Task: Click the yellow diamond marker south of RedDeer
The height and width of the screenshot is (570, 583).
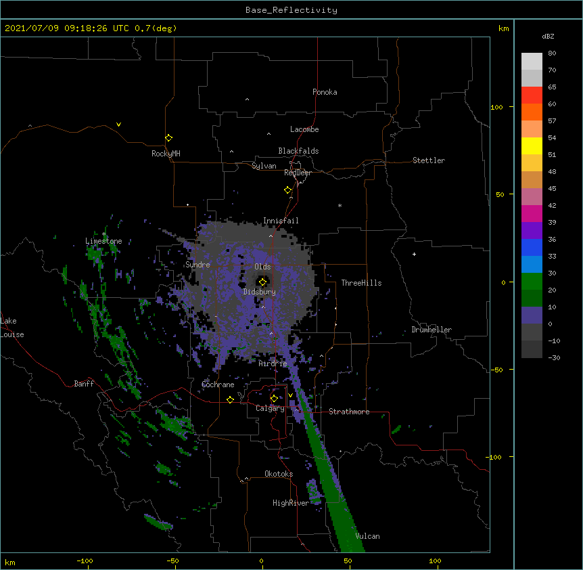Action: (287, 190)
